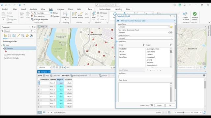Click the Fields filter icon
The width and height of the screenshot is (211, 118).
pos(143,45)
